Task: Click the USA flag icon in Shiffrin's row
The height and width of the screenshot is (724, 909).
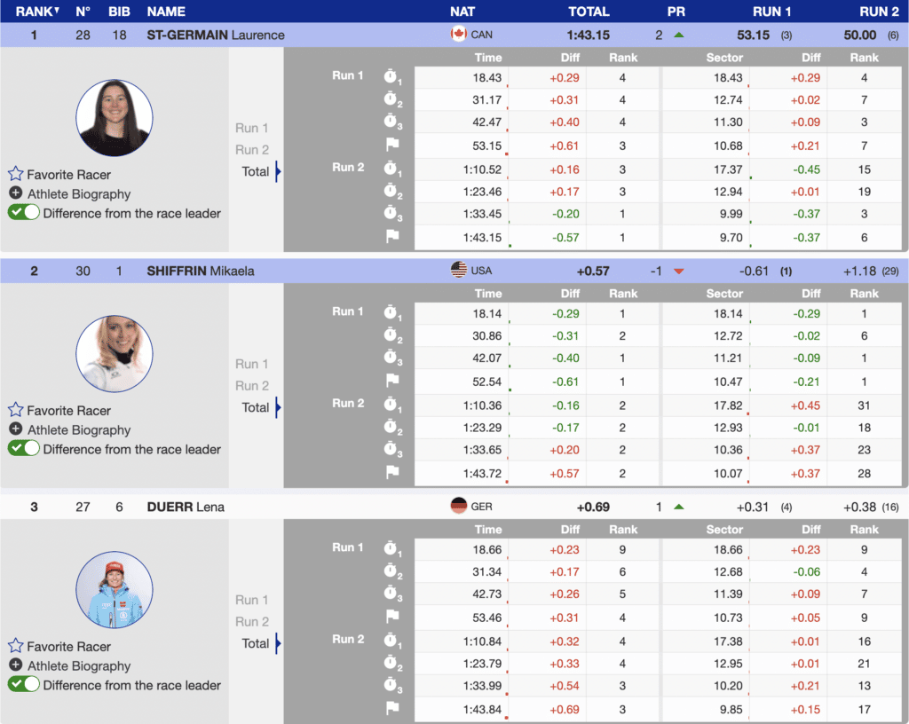Action: pos(459,271)
